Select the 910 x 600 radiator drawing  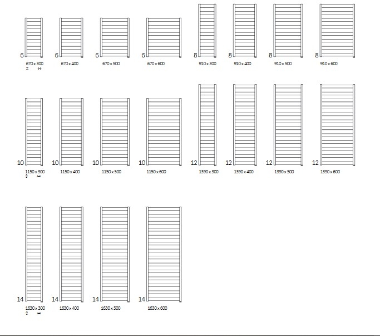(x=337, y=31)
